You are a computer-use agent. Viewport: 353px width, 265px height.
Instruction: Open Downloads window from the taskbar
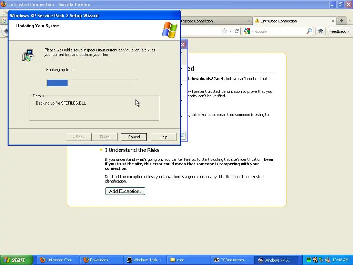pos(102,260)
